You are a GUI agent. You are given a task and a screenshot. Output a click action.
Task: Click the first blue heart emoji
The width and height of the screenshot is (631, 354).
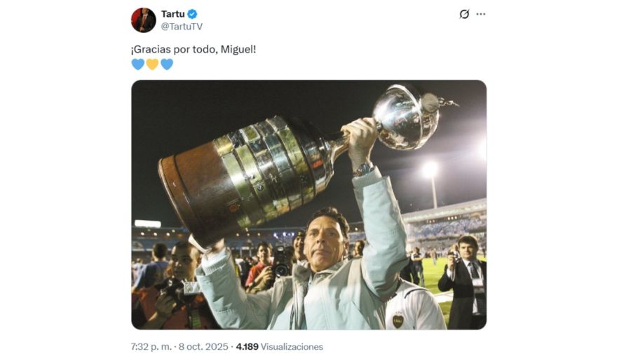click(x=137, y=64)
